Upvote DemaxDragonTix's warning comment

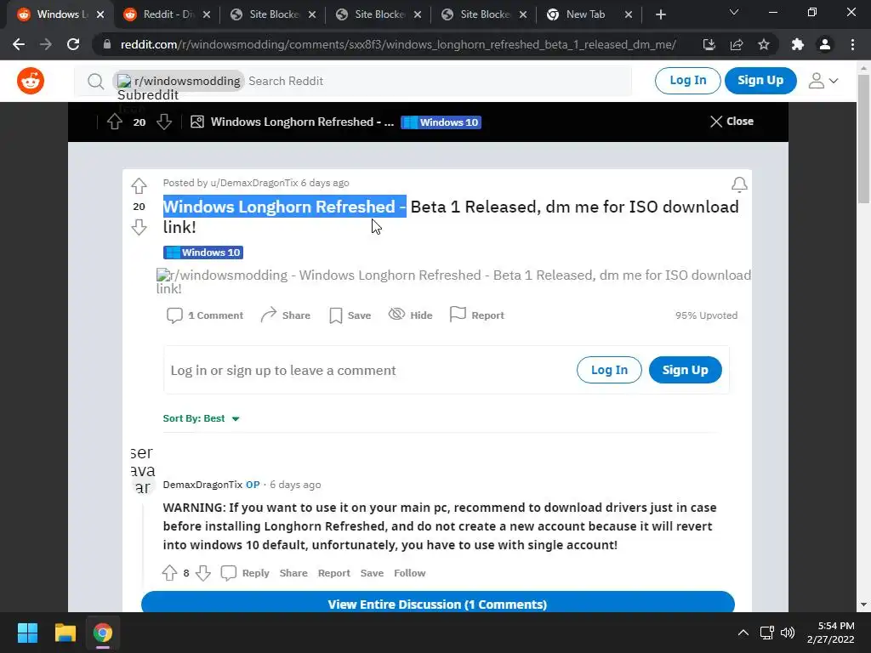coord(169,572)
